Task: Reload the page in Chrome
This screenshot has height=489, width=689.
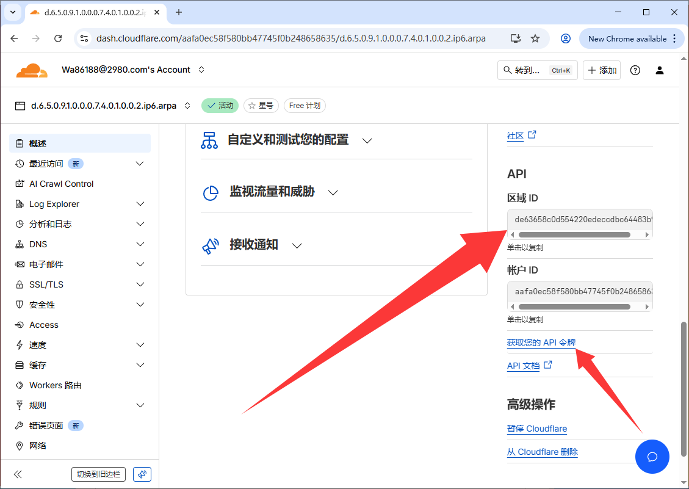Action: point(58,38)
